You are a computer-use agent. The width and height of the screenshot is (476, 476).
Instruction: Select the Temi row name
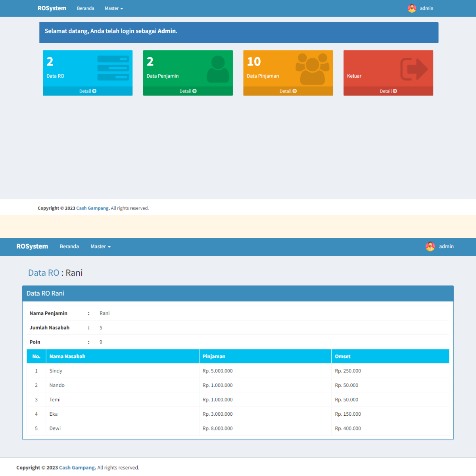pyautogui.click(x=55, y=399)
